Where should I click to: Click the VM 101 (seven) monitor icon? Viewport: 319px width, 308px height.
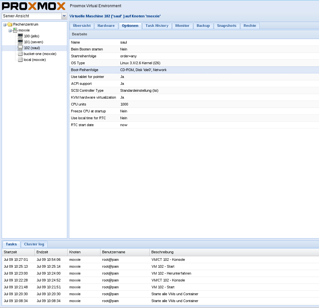[20, 42]
